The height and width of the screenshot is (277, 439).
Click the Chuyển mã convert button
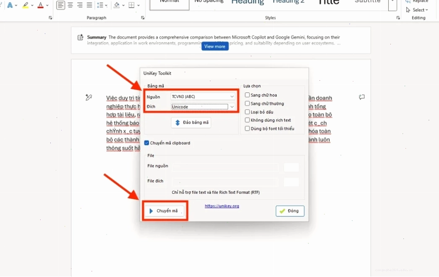165,211
